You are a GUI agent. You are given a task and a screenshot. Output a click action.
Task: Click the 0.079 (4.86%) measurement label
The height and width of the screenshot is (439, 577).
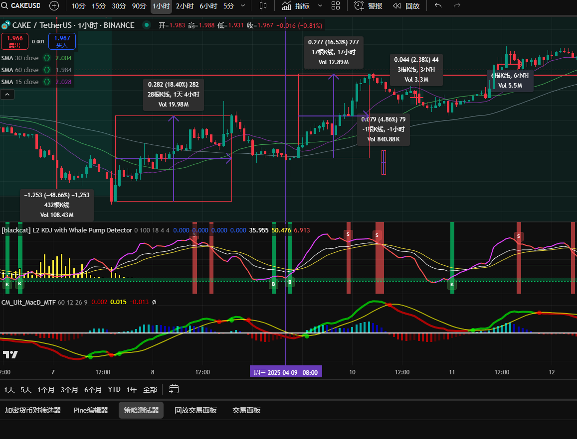[384, 129]
